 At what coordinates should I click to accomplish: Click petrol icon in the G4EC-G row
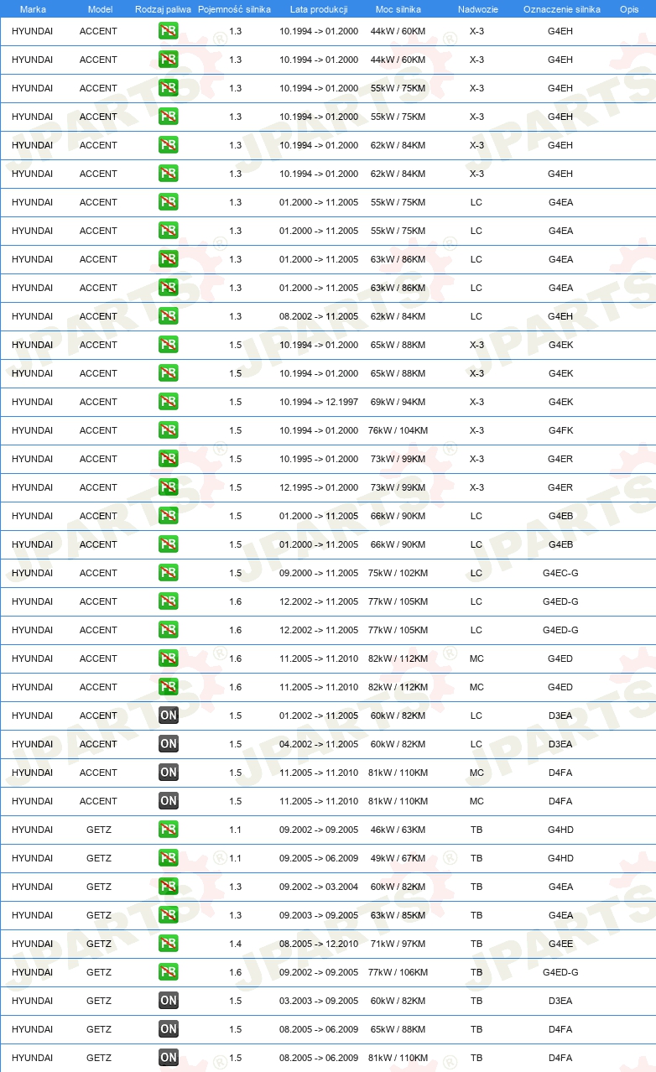(x=169, y=573)
